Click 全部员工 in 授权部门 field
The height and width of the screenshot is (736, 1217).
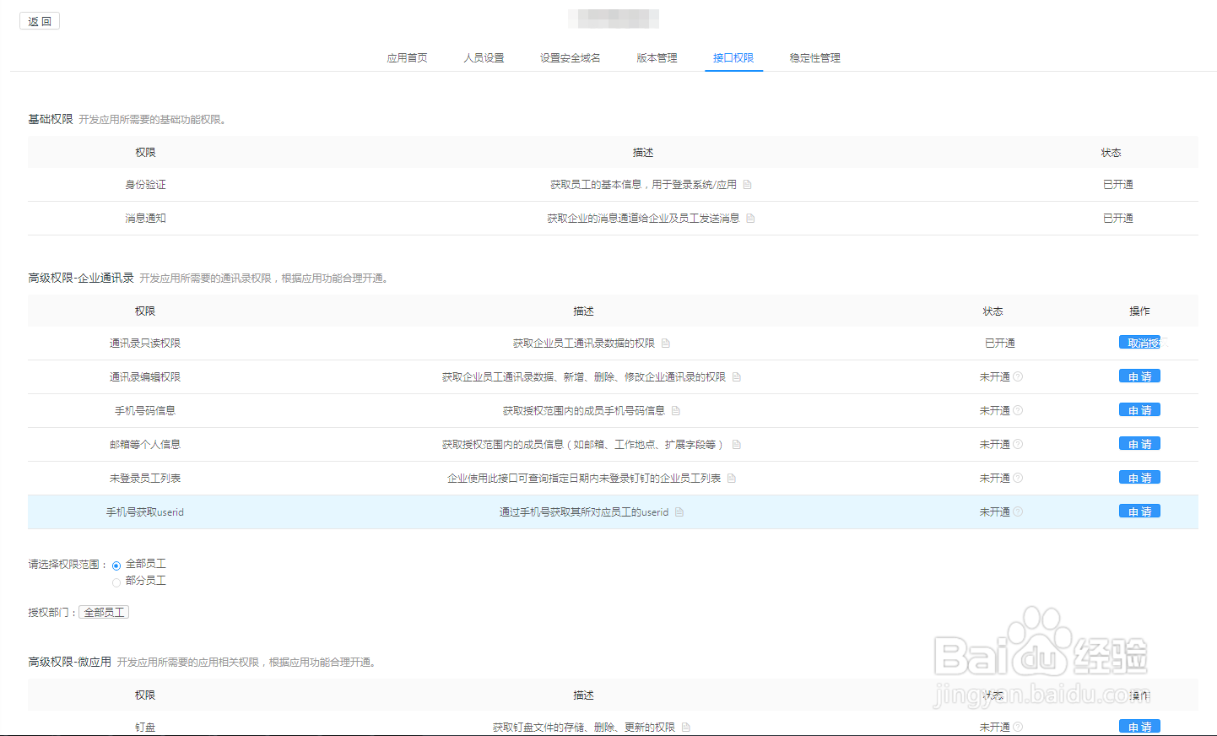click(104, 613)
